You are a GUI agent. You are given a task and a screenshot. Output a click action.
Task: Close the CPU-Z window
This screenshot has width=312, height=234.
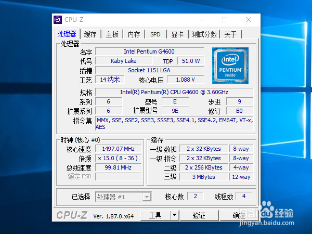coord(249,20)
